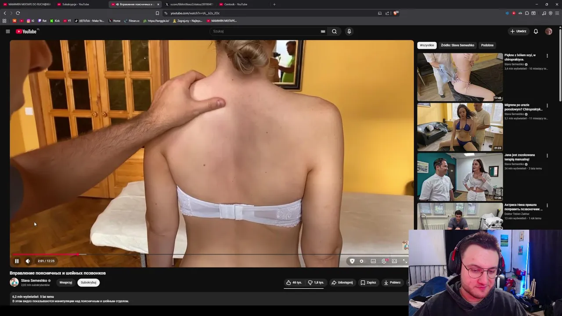
Task: Open the Brave shields lion icon
Action: click(x=396, y=13)
